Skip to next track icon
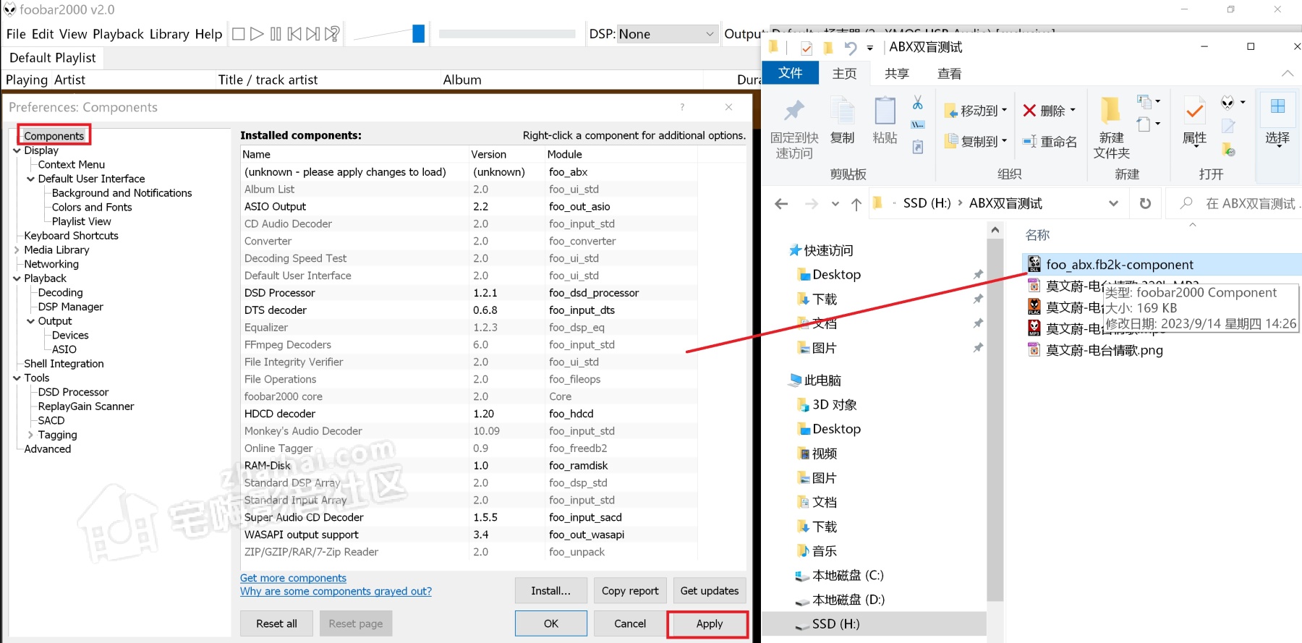Screen dimensions: 1302x643 click(x=312, y=34)
